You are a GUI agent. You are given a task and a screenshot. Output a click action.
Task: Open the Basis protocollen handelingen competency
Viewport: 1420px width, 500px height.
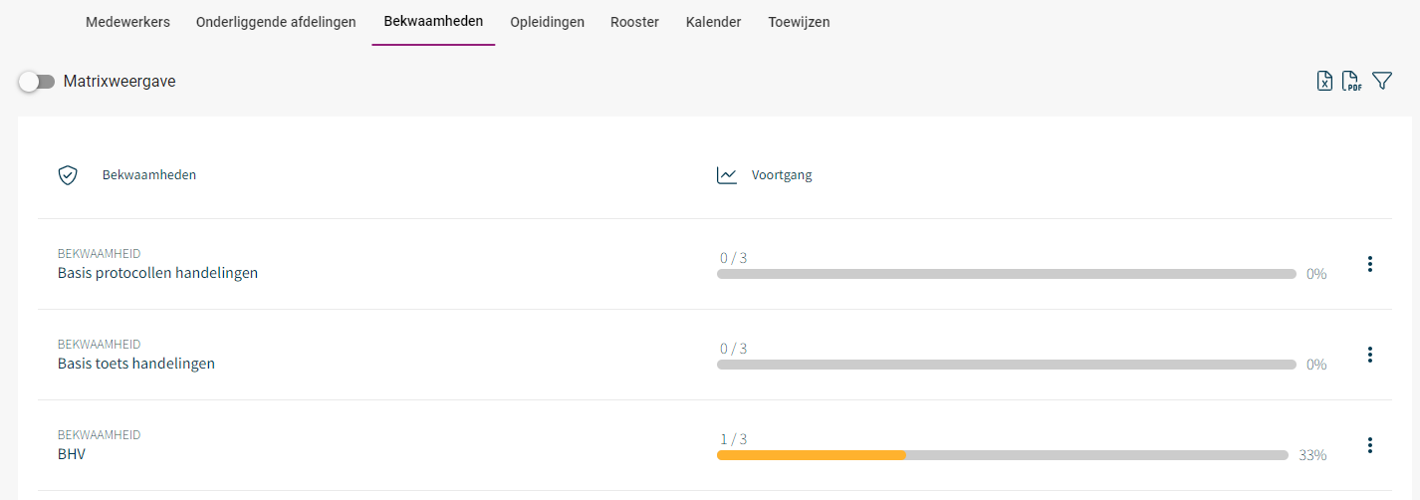(157, 273)
